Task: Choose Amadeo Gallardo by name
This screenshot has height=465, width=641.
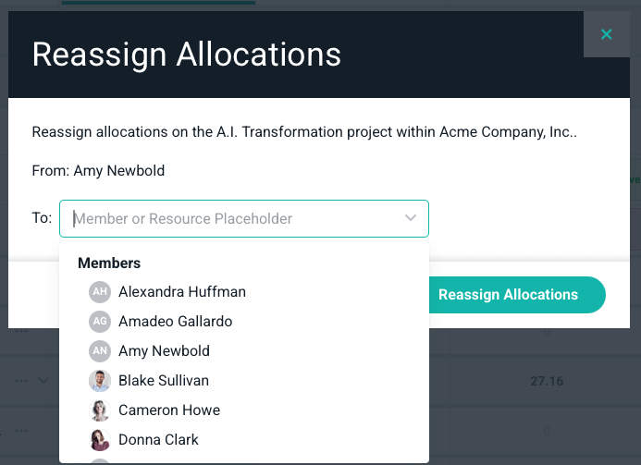Action: (176, 322)
